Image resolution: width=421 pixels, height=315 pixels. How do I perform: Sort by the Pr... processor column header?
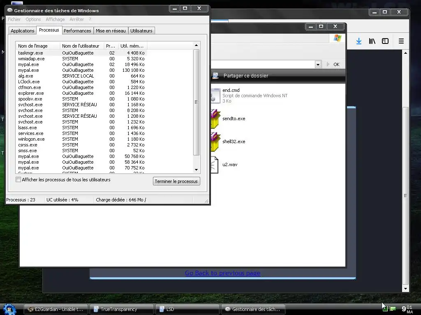pos(111,46)
